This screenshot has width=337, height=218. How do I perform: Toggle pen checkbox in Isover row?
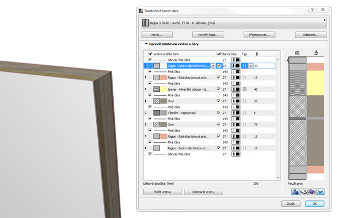tap(219, 89)
